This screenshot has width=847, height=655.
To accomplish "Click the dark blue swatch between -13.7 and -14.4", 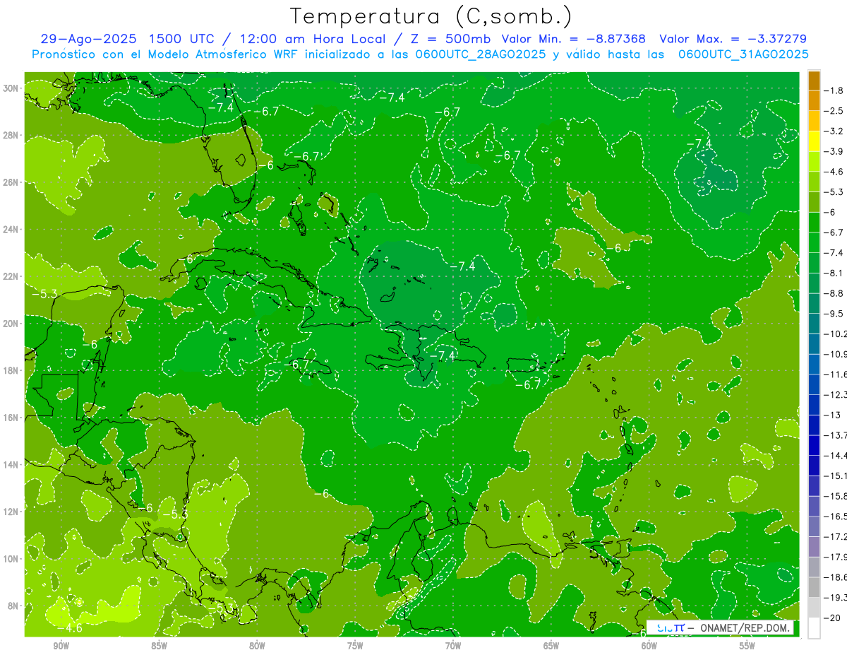I will (814, 445).
